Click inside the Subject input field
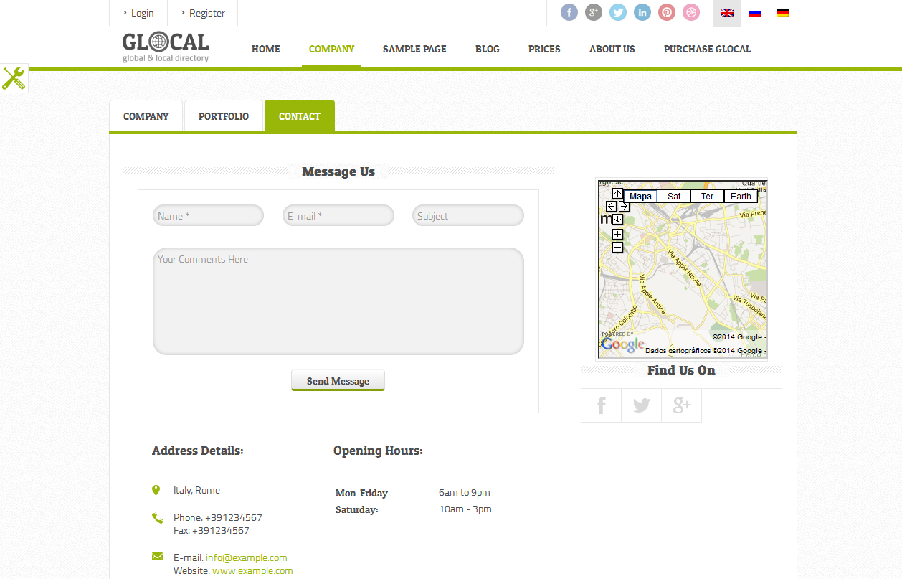 (467, 215)
